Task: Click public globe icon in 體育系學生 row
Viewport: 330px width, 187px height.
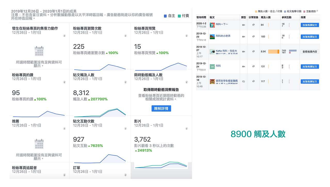Action: coord(253,81)
